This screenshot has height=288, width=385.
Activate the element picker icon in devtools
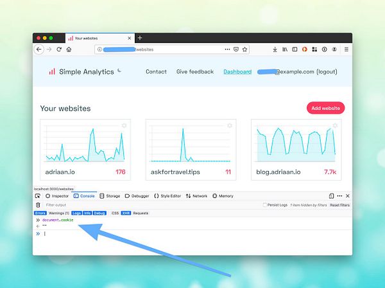(x=38, y=196)
